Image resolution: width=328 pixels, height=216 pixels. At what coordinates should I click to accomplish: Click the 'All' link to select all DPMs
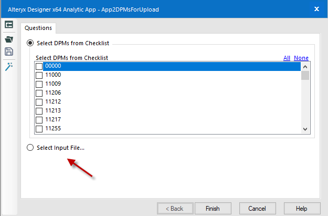click(x=287, y=58)
